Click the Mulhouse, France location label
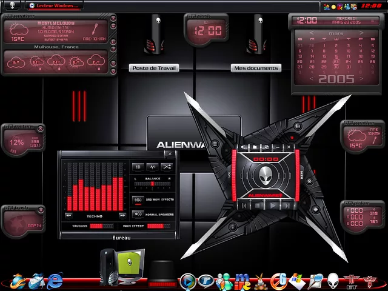This screenshot has height=291, width=388. [56, 47]
